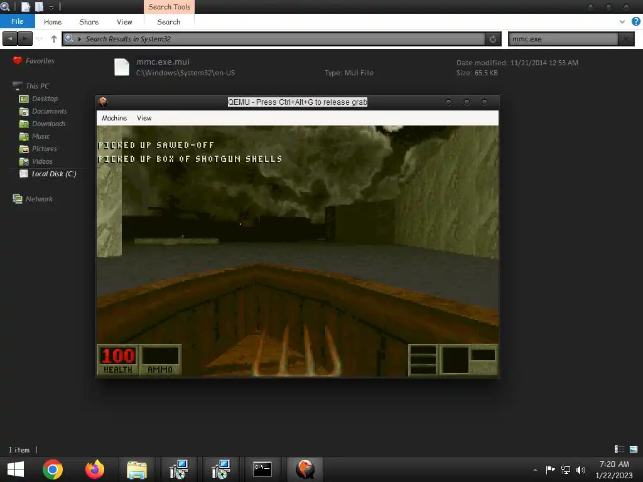Viewport: 643px width, 482px height.
Task: Switch to the QEMU taskbar icon
Action: [305, 469]
